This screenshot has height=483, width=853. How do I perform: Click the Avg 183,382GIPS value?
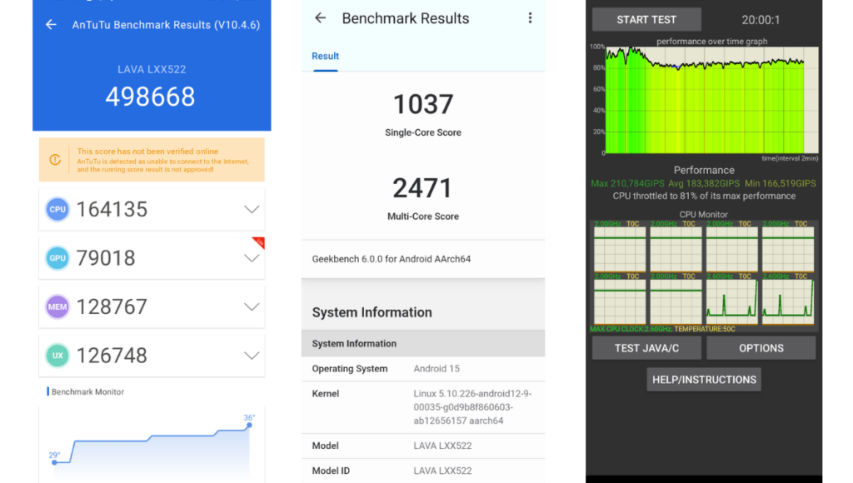click(703, 183)
